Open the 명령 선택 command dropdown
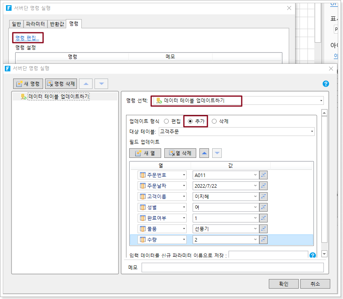 [x=321, y=100]
